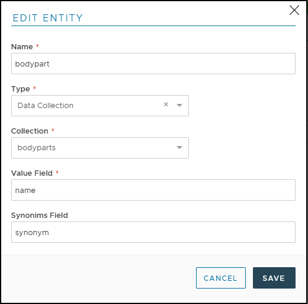308x304 pixels.
Task: Click the red asterisk beside Name
Action: [37, 46]
